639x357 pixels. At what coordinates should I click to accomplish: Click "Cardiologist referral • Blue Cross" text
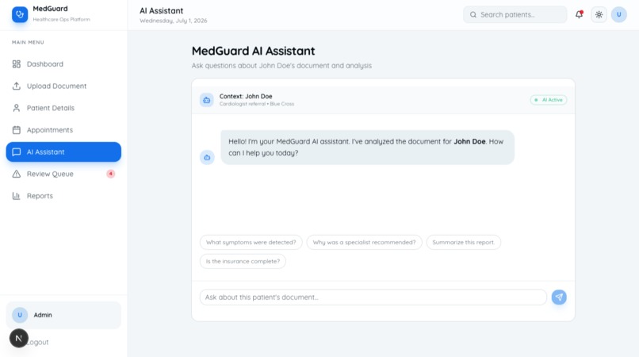tap(257, 104)
